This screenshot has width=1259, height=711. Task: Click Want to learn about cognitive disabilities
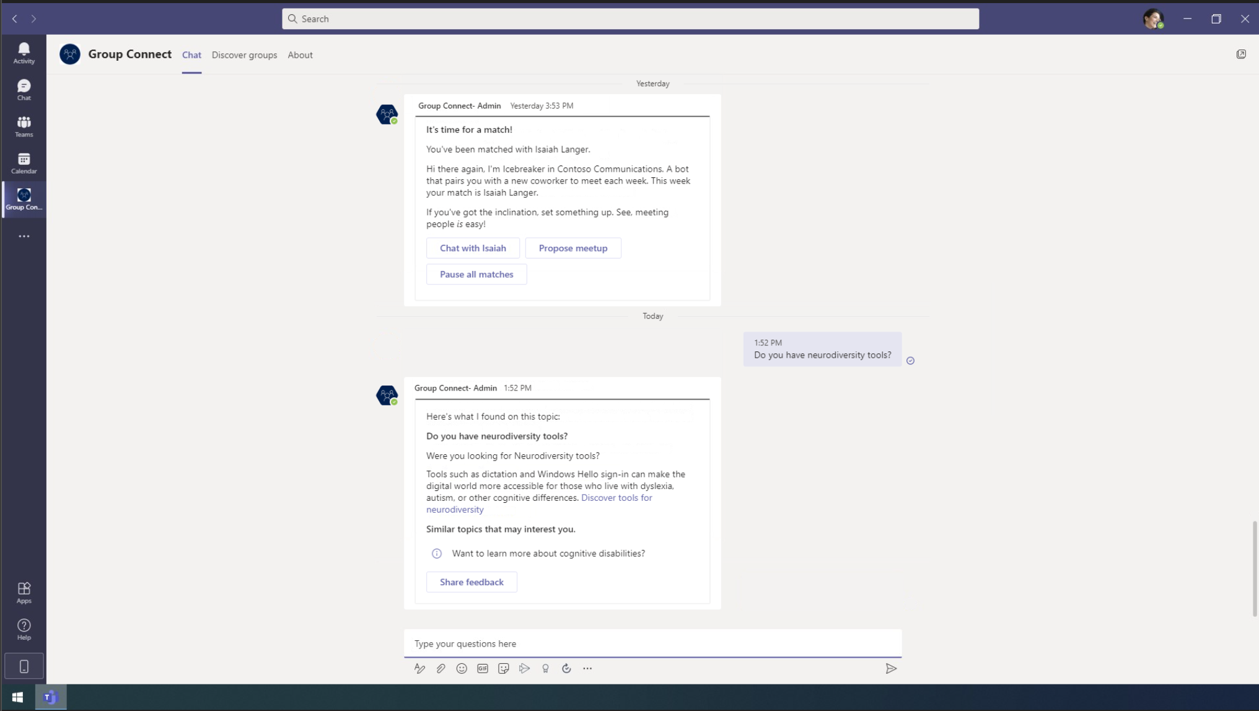click(548, 553)
